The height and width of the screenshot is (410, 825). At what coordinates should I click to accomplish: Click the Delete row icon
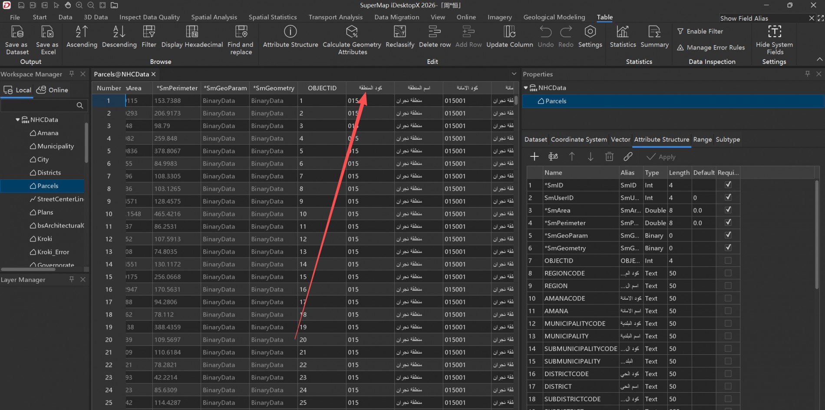[x=435, y=32]
